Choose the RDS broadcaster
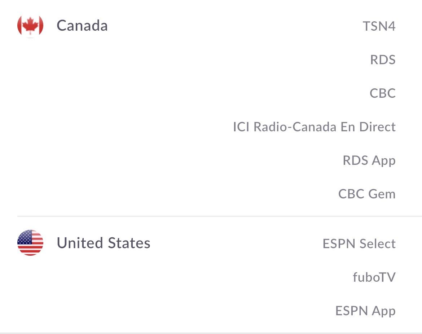The width and height of the screenshot is (422, 334). pos(383,60)
